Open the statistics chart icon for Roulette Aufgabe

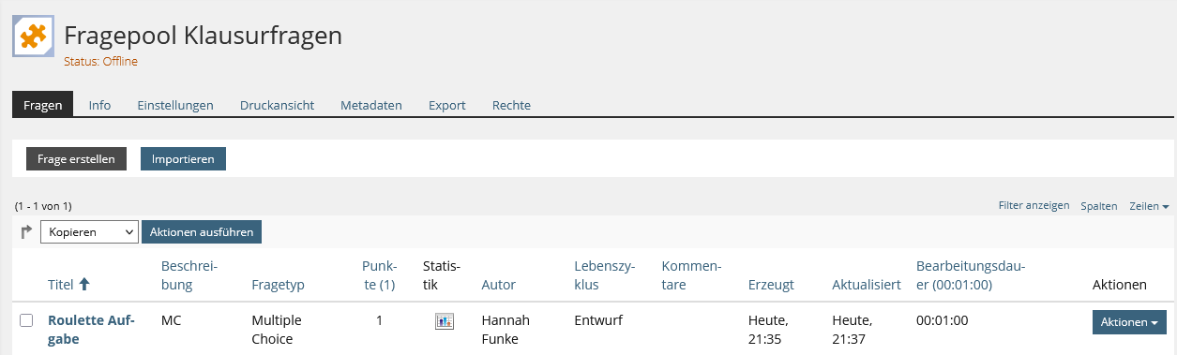click(445, 321)
